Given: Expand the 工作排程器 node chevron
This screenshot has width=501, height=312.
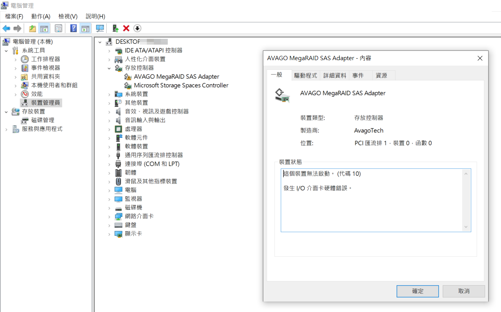Looking at the screenshot, I should click(x=16, y=59).
